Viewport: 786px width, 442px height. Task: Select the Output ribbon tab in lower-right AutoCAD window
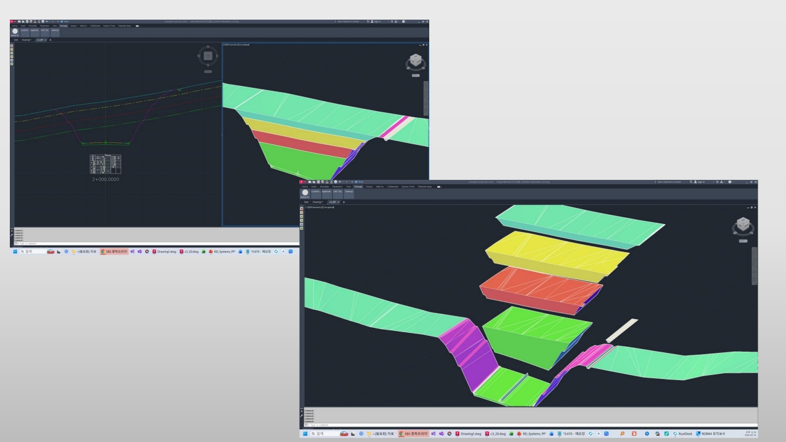pos(369,187)
